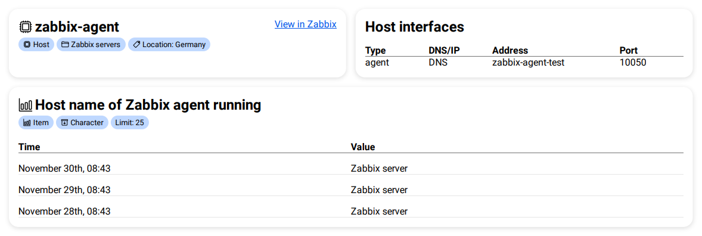702x236 pixels.
Task: Click the zabbix-agent host title
Action: pos(77,27)
